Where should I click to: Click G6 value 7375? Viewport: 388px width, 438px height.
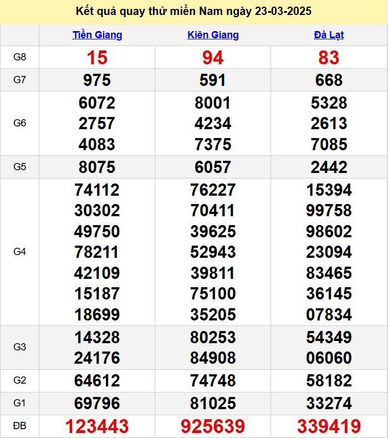coord(213,144)
